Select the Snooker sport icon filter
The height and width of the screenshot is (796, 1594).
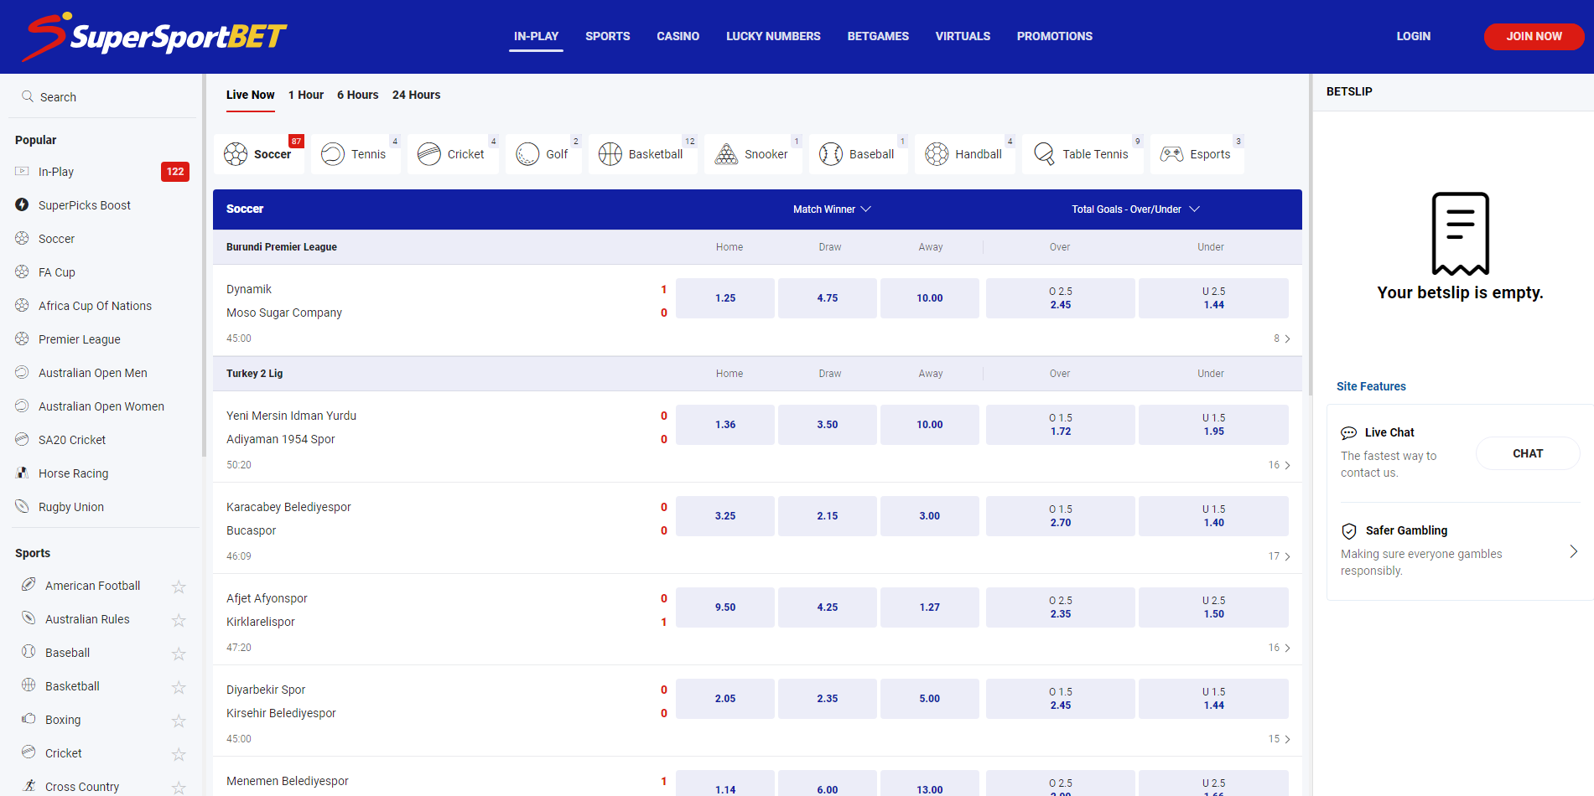pos(753,154)
